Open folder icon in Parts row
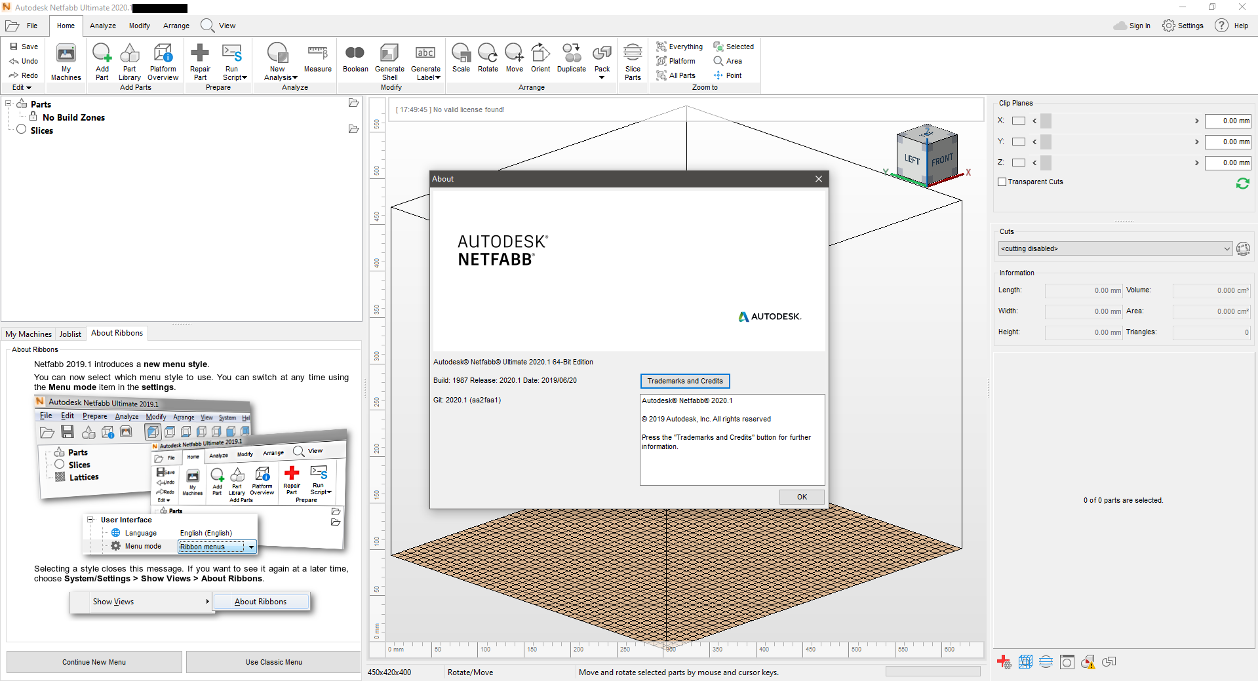 pyautogui.click(x=353, y=103)
